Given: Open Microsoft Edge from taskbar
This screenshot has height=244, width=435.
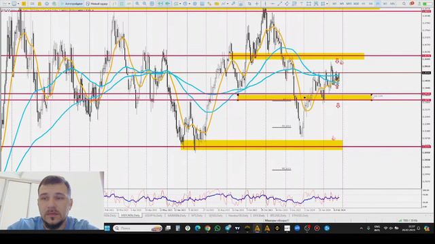Looking at the screenshot, I should coord(198,228).
